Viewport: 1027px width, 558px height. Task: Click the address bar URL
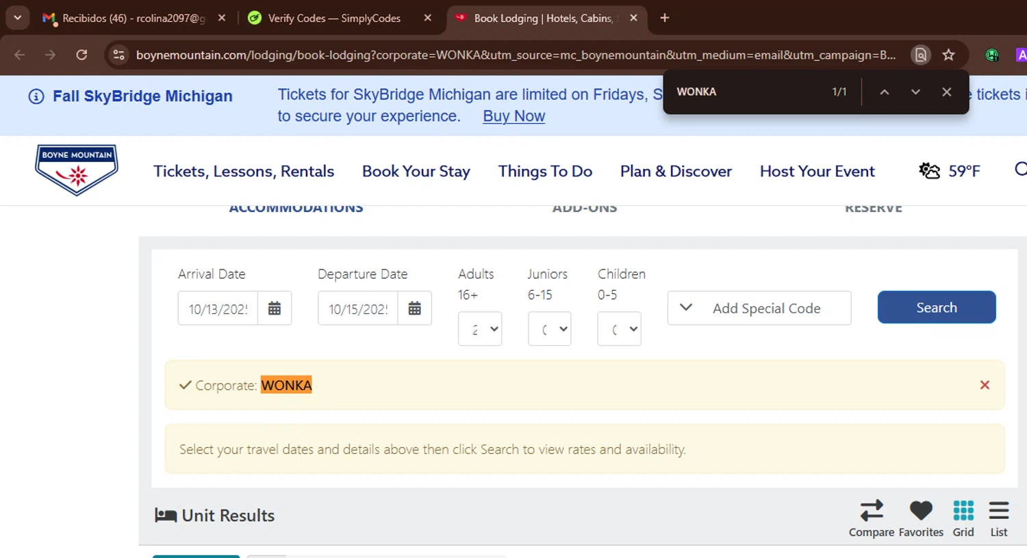[x=516, y=55]
